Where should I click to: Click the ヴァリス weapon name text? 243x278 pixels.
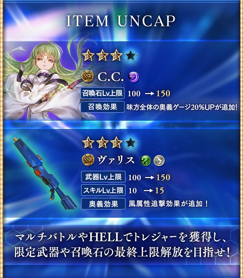pyautogui.click(x=116, y=160)
